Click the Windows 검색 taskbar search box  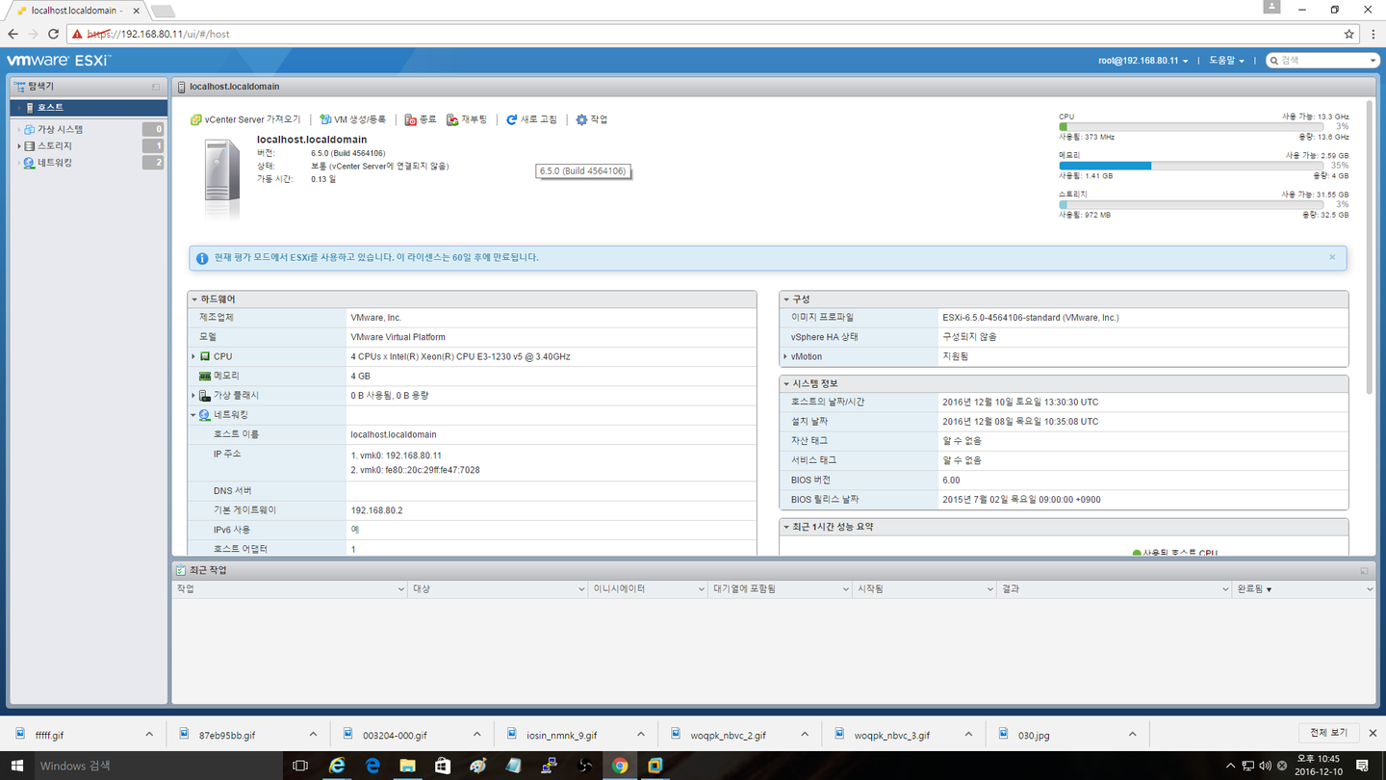click(x=159, y=766)
